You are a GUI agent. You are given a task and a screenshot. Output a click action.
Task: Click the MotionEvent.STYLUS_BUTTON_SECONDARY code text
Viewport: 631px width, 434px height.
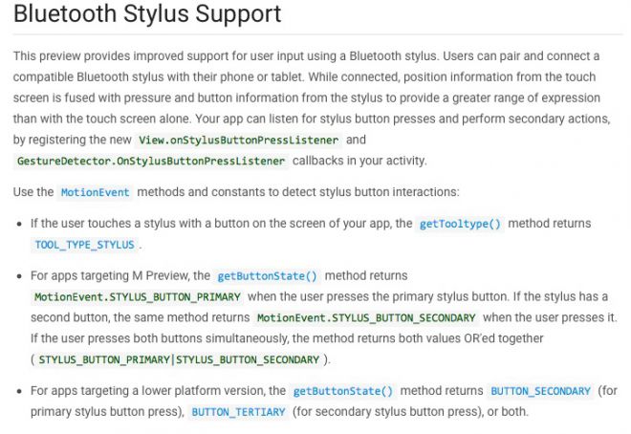pyautogui.click(x=366, y=317)
